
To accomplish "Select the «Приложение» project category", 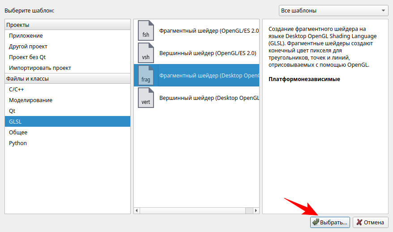I will click(x=26, y=36).
